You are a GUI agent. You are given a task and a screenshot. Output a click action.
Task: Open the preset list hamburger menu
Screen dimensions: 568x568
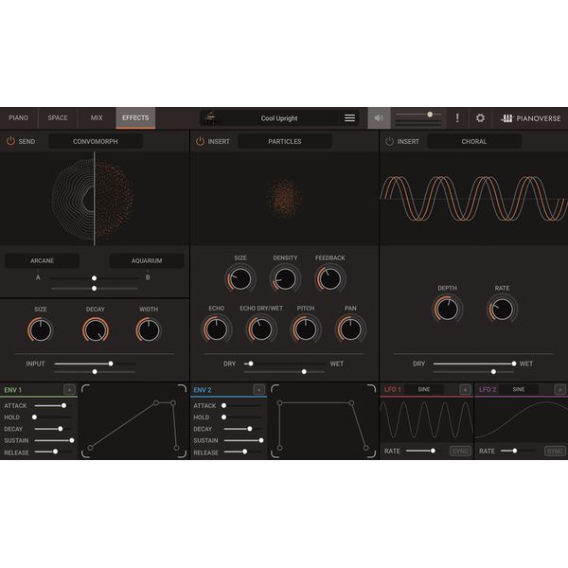click(x=349, y=118)
